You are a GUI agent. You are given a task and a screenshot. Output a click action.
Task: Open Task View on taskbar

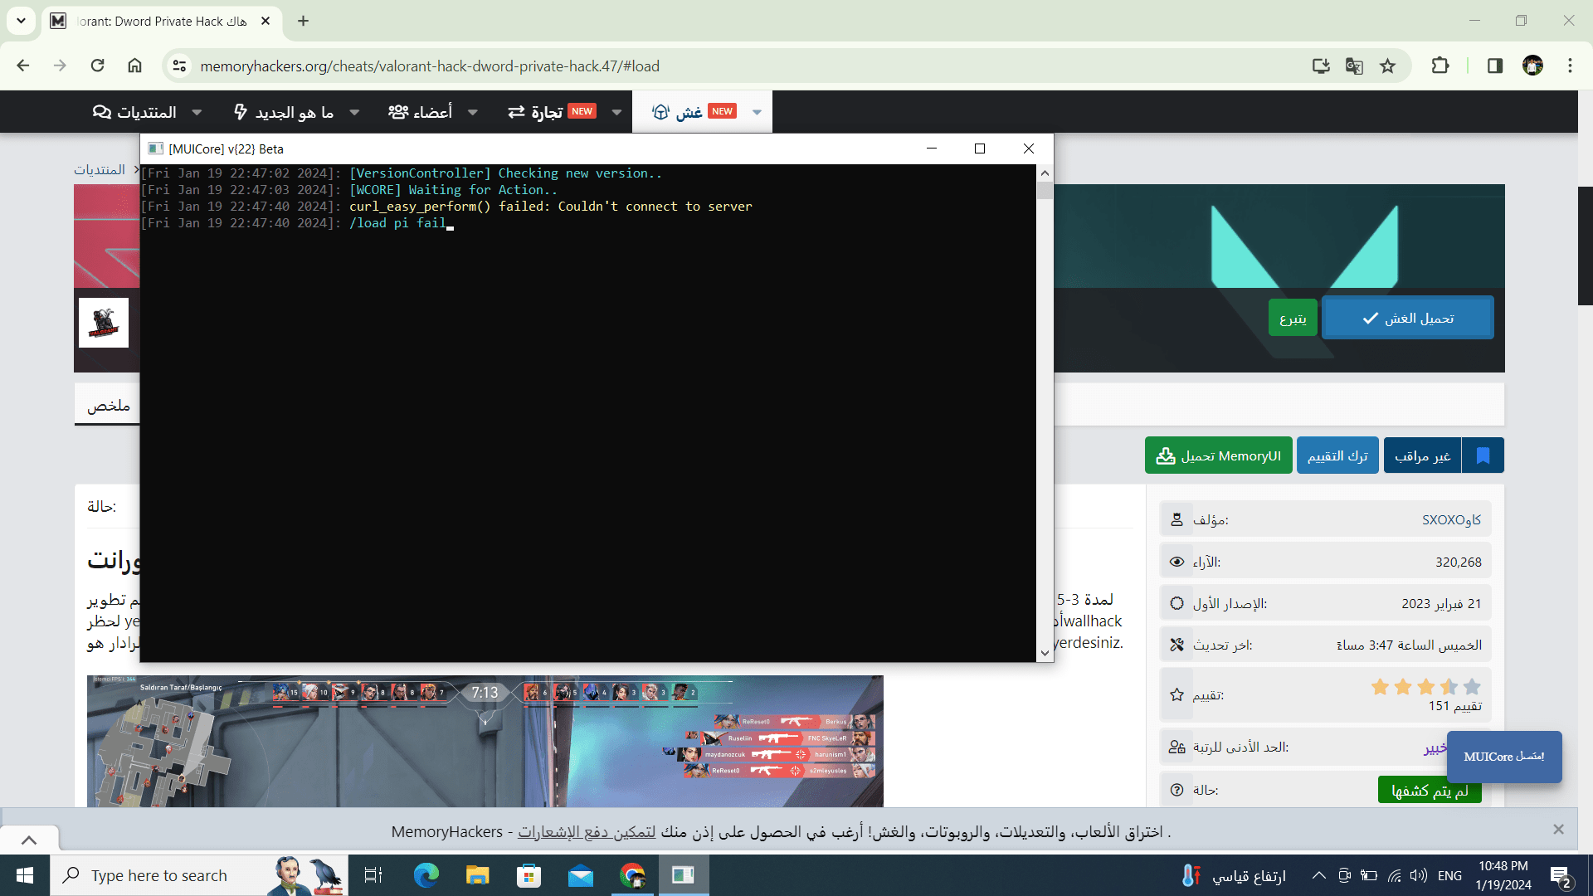373,875
